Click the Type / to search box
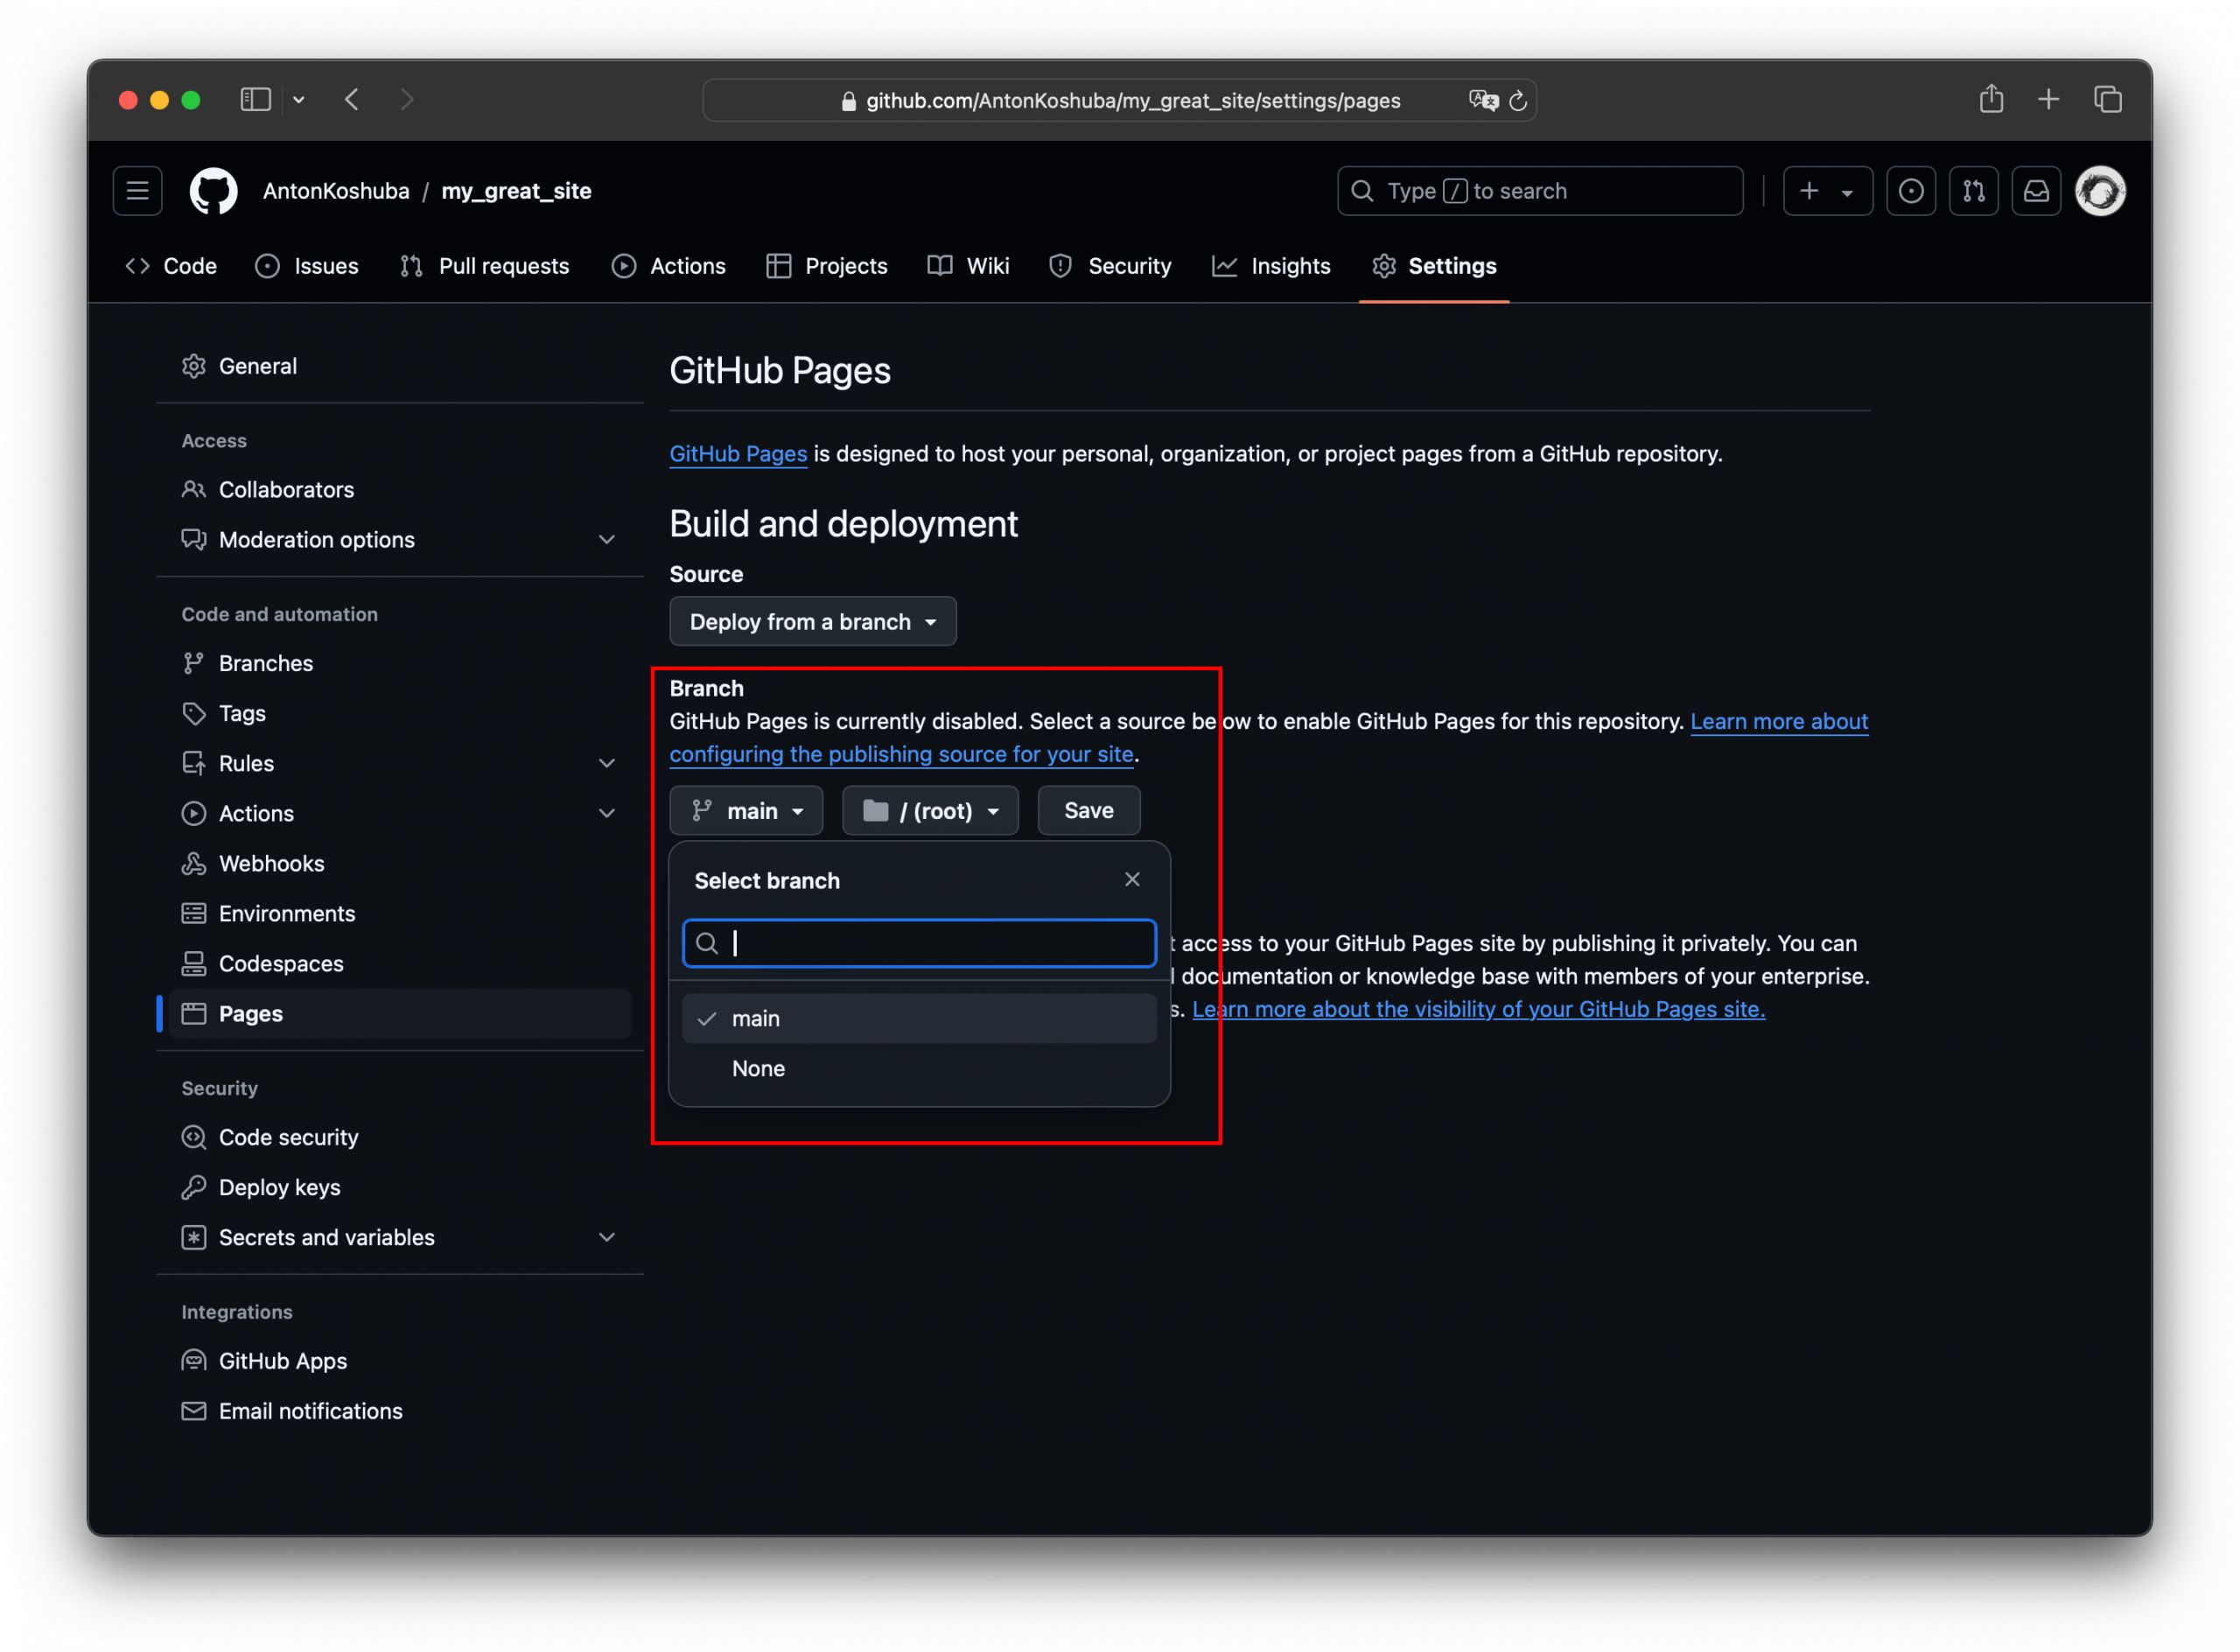Image resolution: width=2240 pixels, height=1652 pixels. point(1540,191)
